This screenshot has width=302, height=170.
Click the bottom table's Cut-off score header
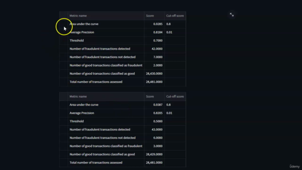(175, 96)
